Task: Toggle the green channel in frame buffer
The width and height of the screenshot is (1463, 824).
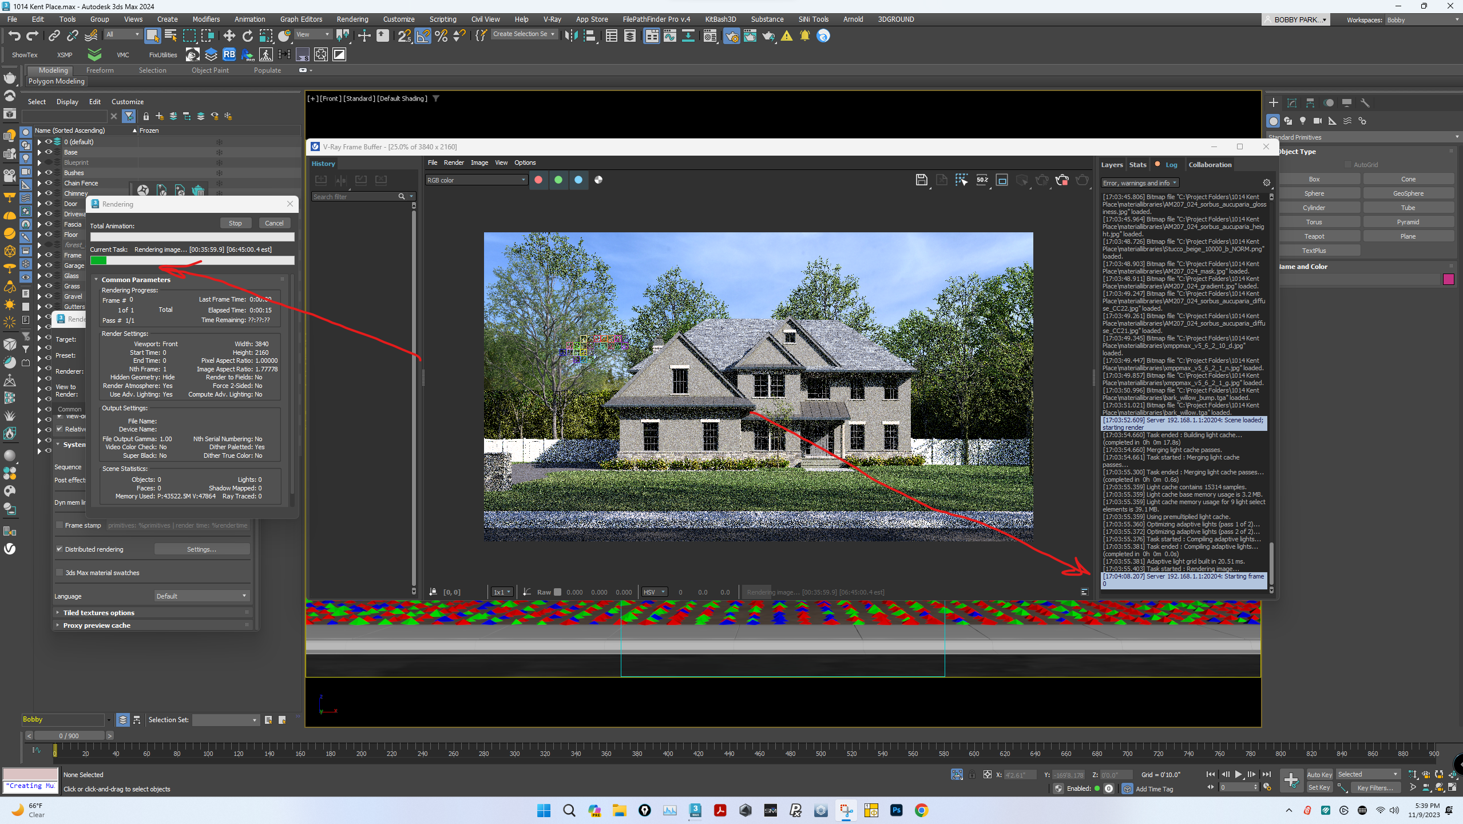Action: pyautogui.click(x=558, y=180)
